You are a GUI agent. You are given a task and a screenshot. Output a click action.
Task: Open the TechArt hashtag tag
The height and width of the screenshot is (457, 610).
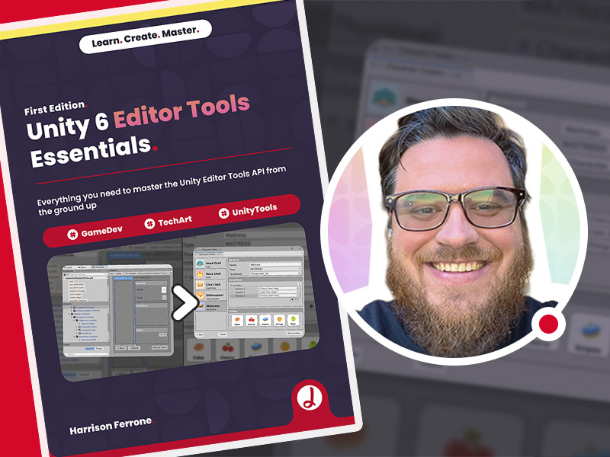pos(168,222)
